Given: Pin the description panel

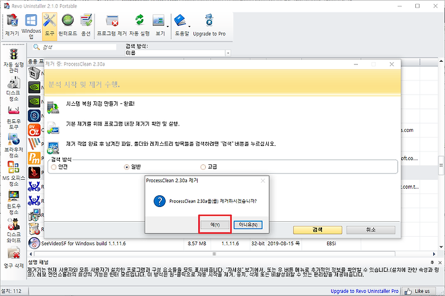Looking at the screenshot, I should [432, 263].
